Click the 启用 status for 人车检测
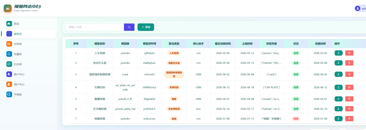The height and width of the screenshot is (130, 366). tap(296, 53)
